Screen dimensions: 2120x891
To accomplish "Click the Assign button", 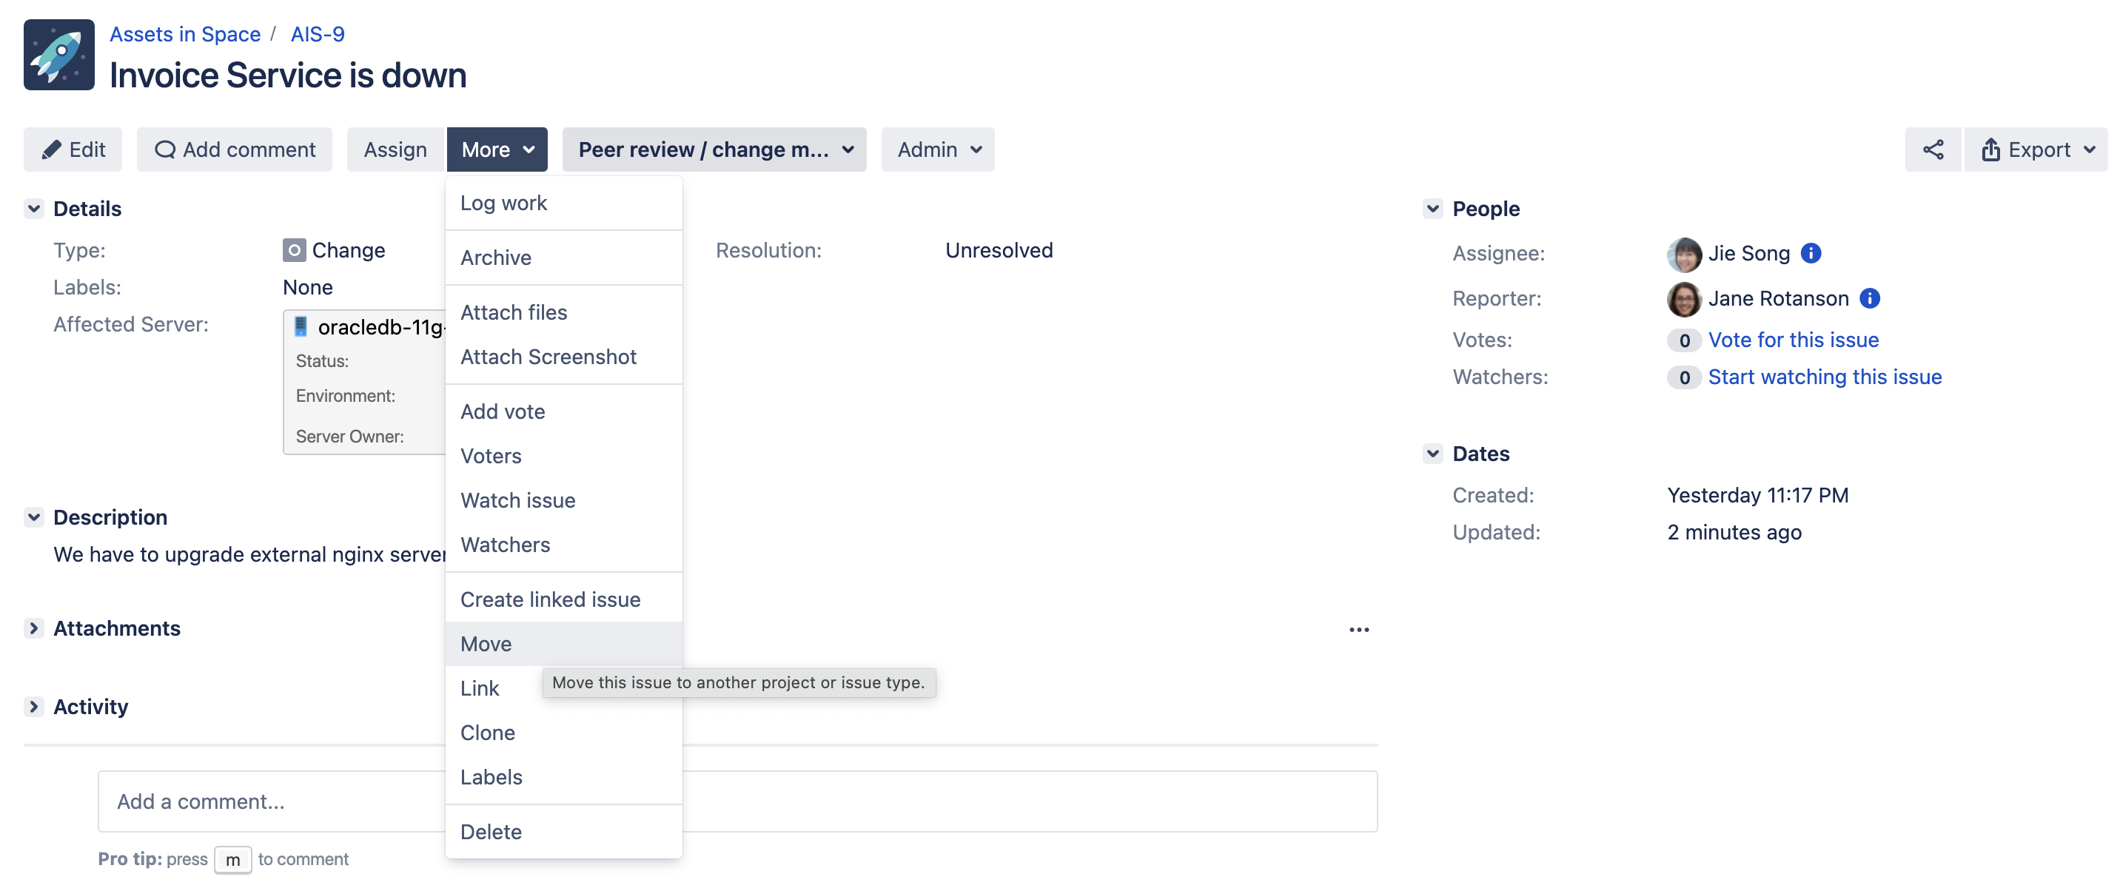I will [395, 149].
